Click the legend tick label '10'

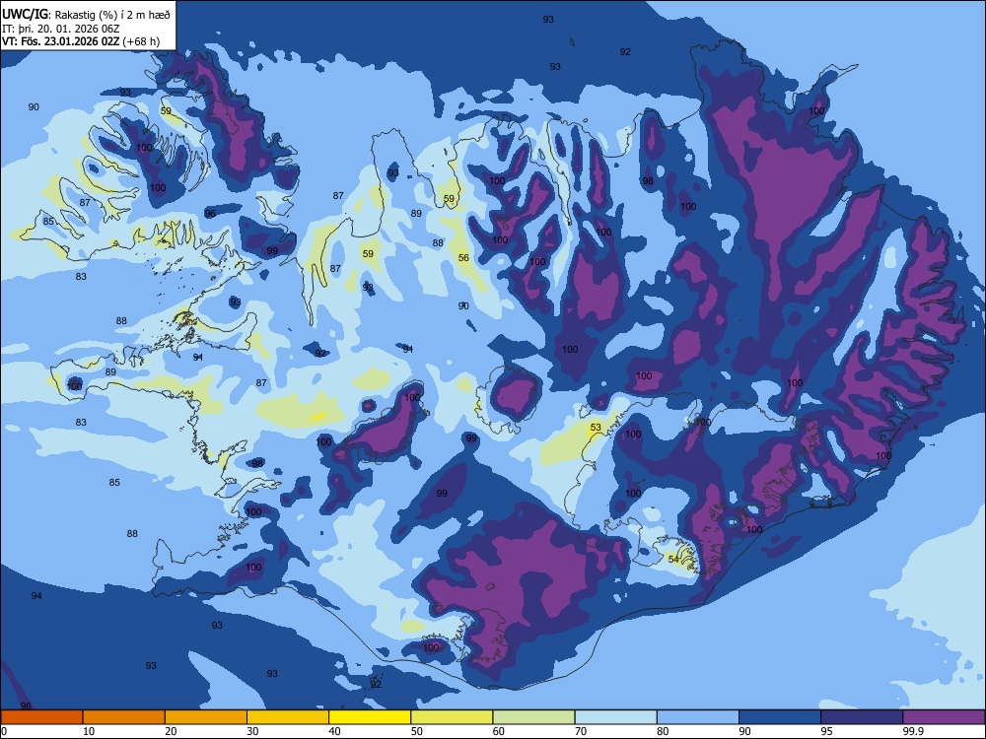89,731
